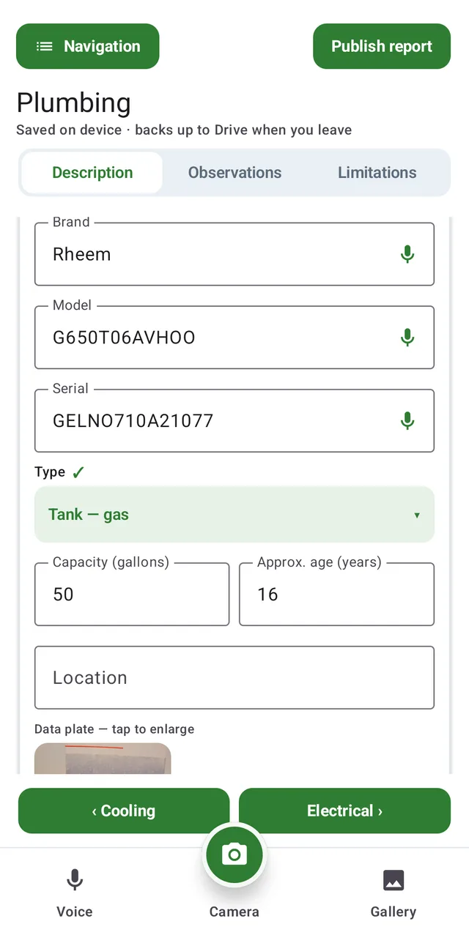Click the Plumbing page heading
The width and height of the screenshot is (469, 946).
click(x=74, y=103)
